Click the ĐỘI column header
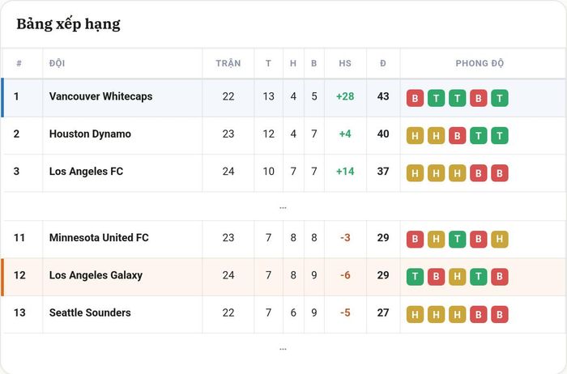The image size is (567, 374). click(x=58, y=63)
